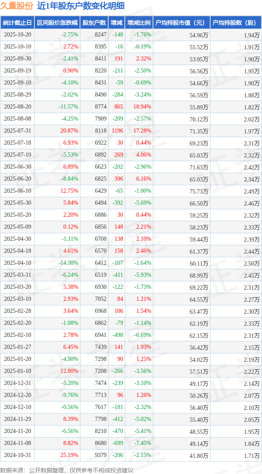Select the 区间股价涨跌幅 column header
Image resolution: width=262 pixels, height=474 pixels.
(x=57, y=23)
